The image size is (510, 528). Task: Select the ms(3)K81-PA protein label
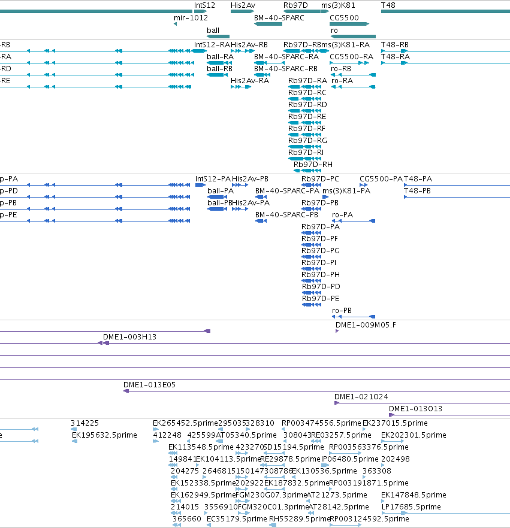tap(346, 191)
